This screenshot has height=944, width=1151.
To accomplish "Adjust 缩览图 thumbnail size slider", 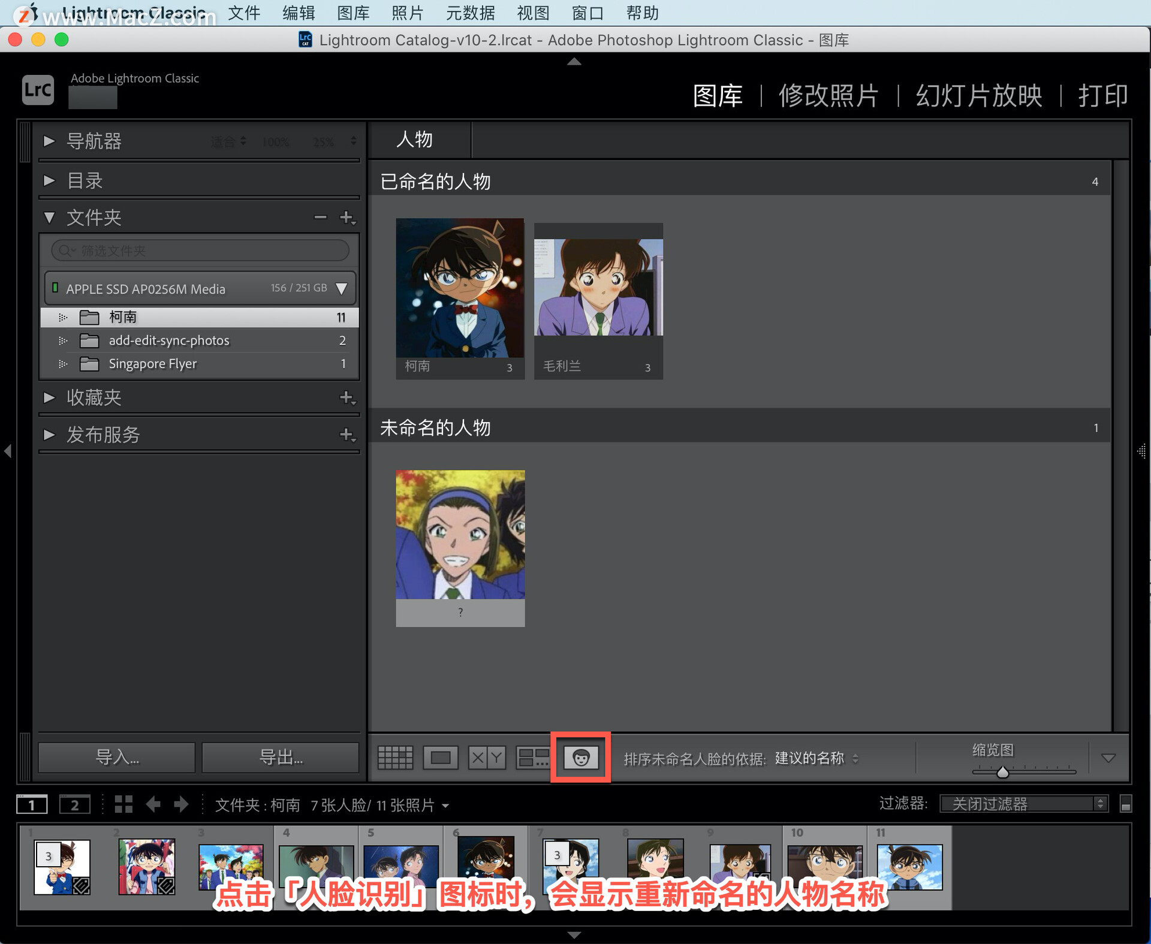I will click(x=1003, y=772).
